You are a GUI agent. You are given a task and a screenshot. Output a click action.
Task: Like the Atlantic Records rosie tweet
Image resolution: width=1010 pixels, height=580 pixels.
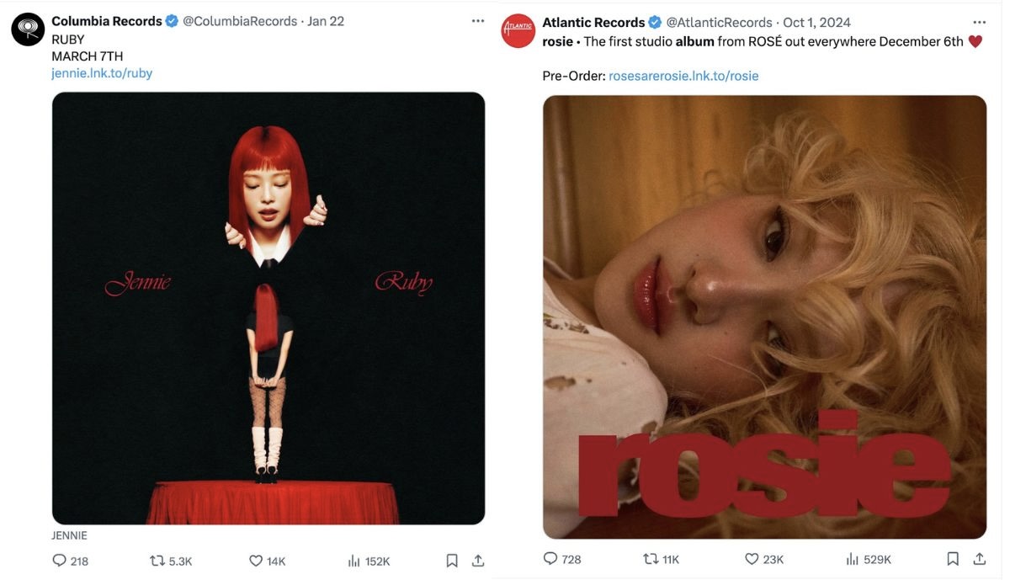pyautogui.click(x=752, y=558)
